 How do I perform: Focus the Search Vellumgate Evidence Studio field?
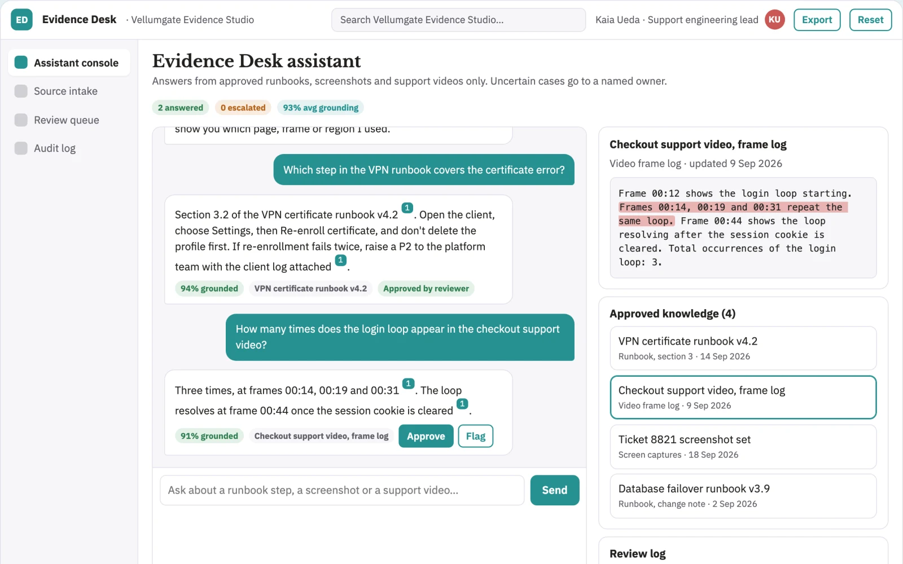click(x=458, y=20)
